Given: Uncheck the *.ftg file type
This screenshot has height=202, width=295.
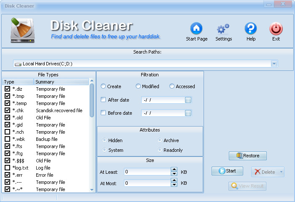Looking at the screenshot, I should coord(7,153).
